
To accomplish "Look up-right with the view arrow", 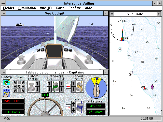I will [23, 83].
